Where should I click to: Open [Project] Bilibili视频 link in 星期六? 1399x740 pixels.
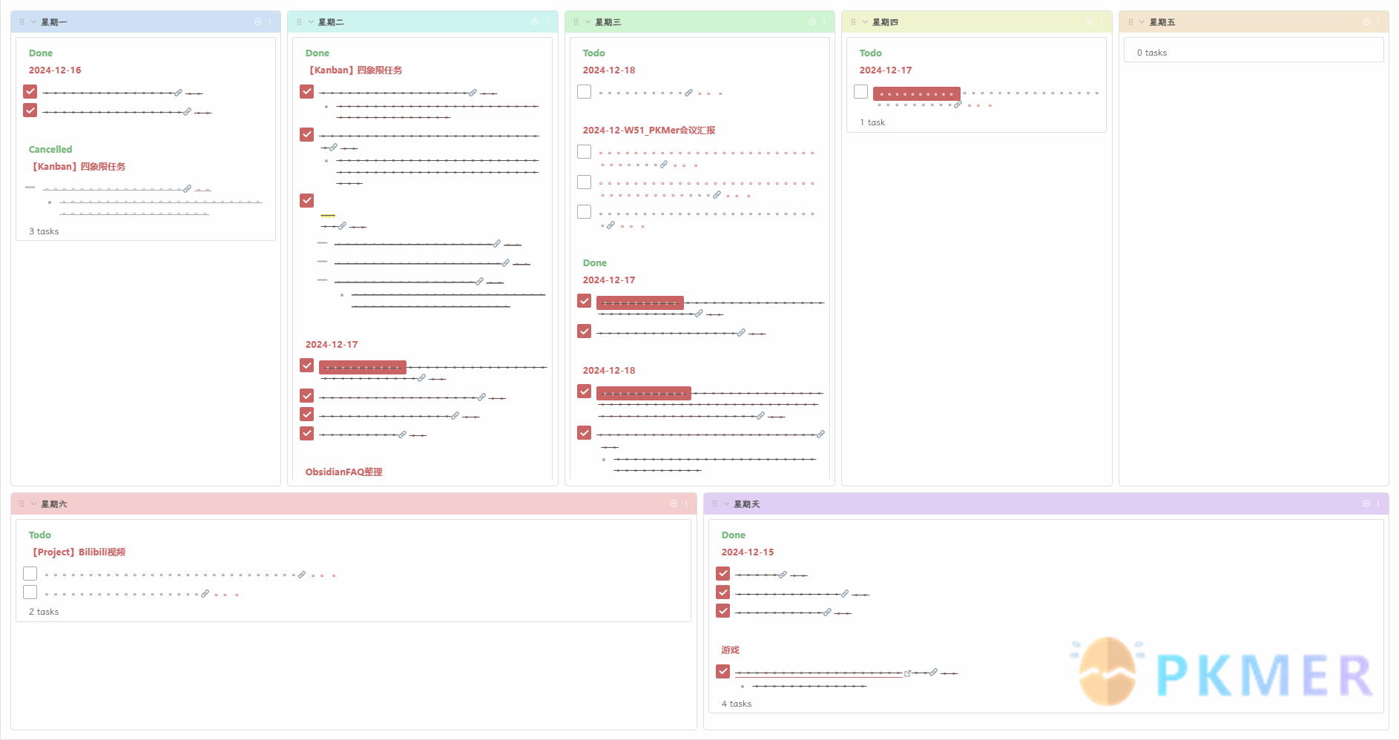pyautogui.click(x=77, y=552)
